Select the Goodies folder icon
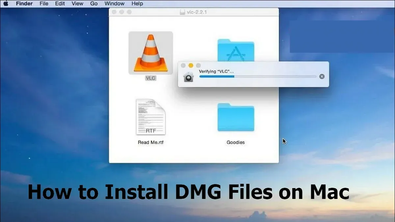The width and height of the screenshot is (395, 222). [x=236, y=117]
